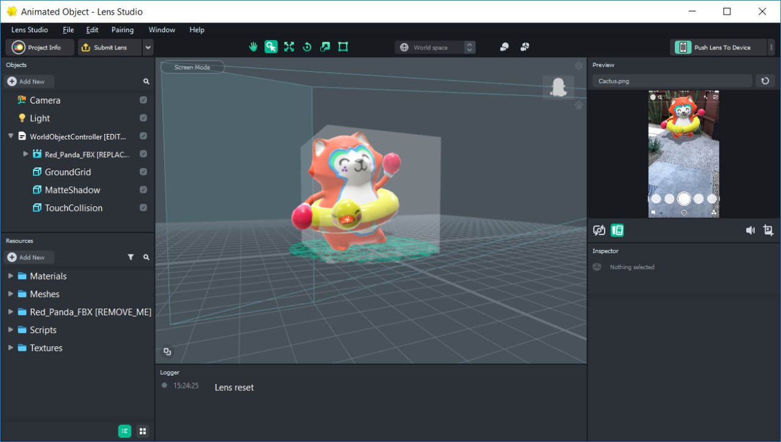Collapse the WorldObjectController tree item

(x=10, y=136)
